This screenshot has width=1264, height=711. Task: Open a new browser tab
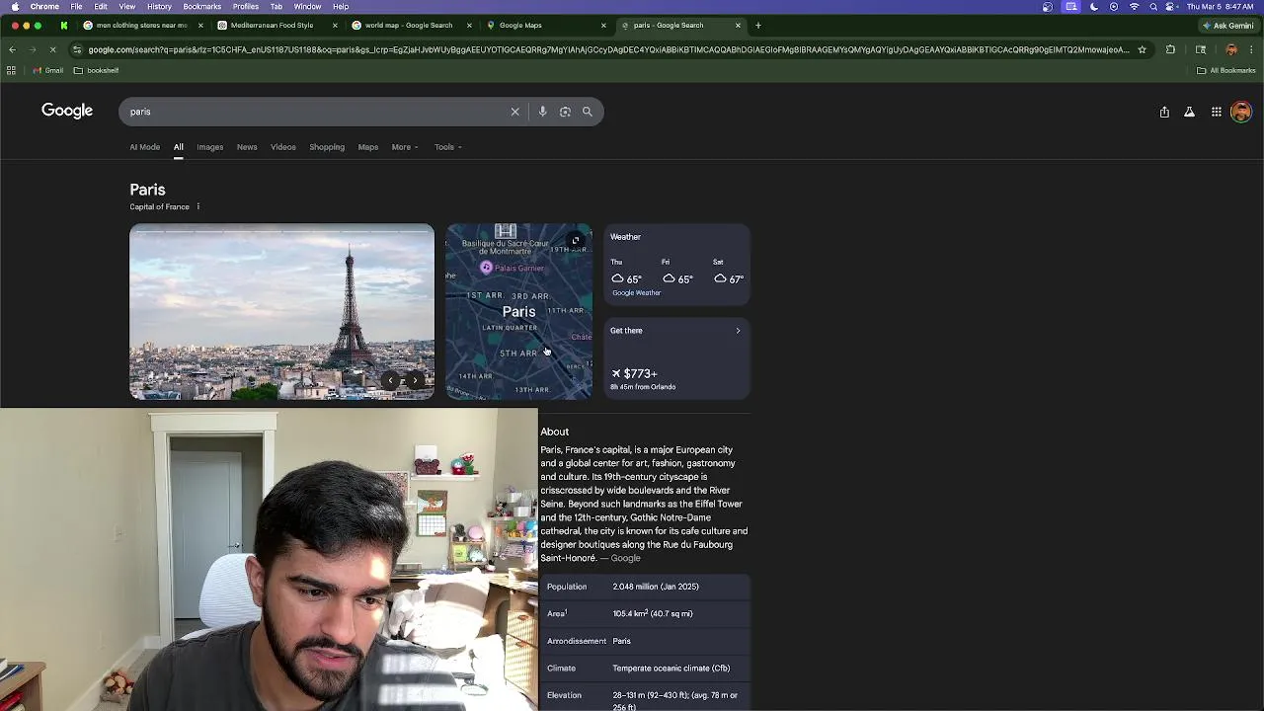[x=758, y=25]
